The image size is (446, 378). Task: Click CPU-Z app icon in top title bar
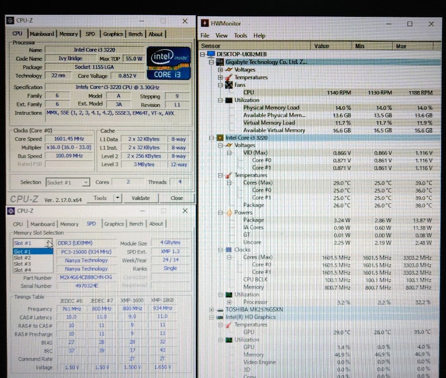coord(10,21)
